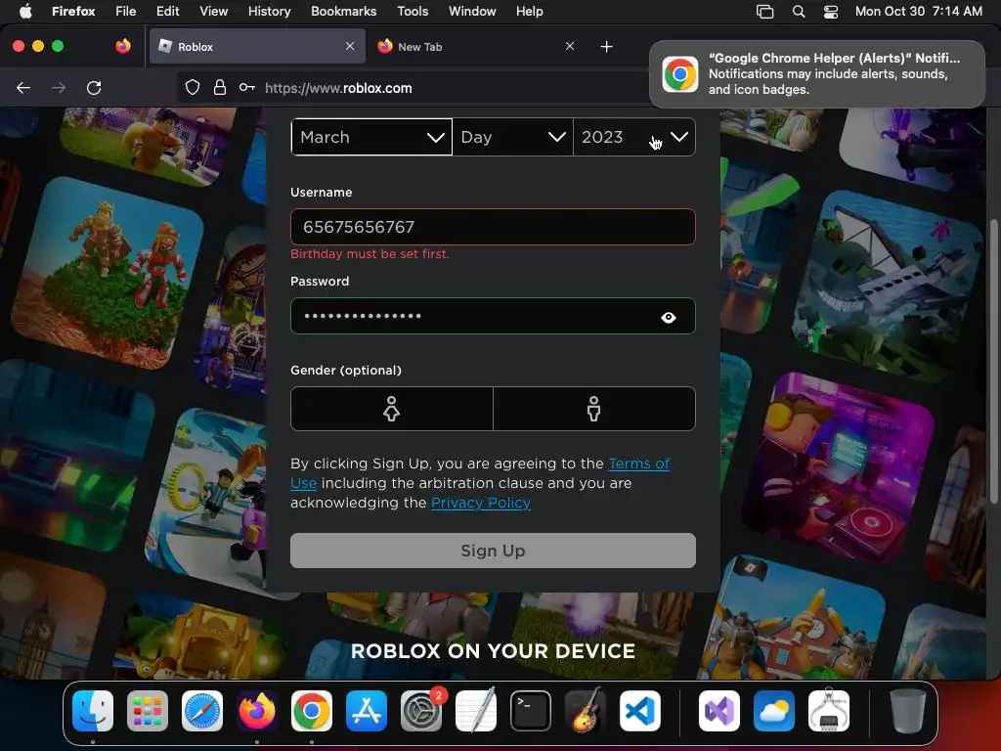Open the Edit menu
The height and width of the screenshot is (751, 1001).
coord(168,11)
